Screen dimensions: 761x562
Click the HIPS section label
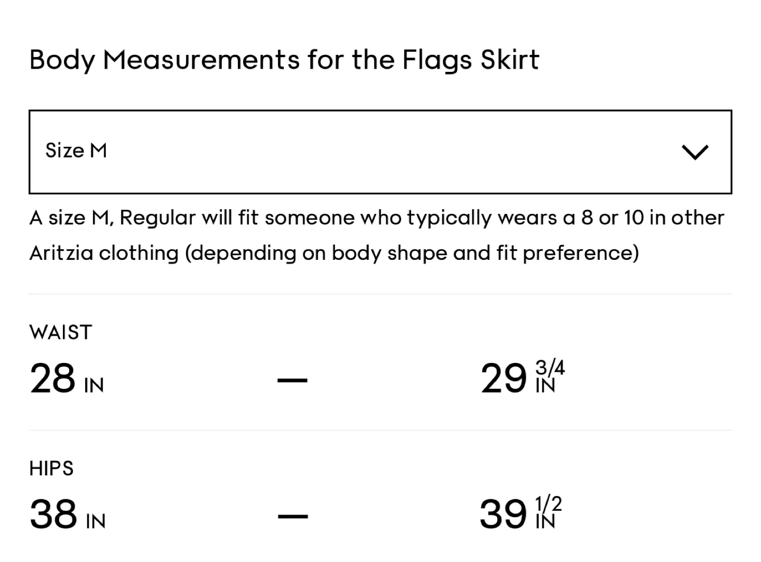tap(51, 468)
